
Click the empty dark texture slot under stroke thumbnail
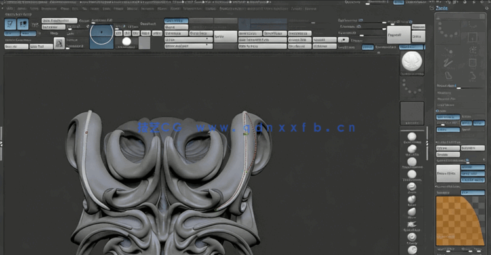412,113
